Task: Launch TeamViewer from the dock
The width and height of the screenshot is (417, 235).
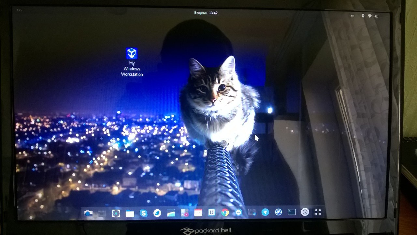Action: [x=238, y=213]
